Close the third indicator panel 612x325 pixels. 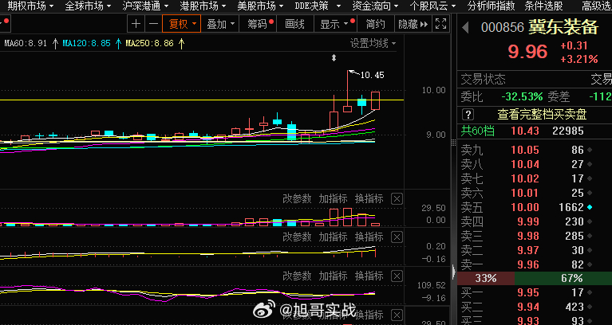tap(397, 276)
